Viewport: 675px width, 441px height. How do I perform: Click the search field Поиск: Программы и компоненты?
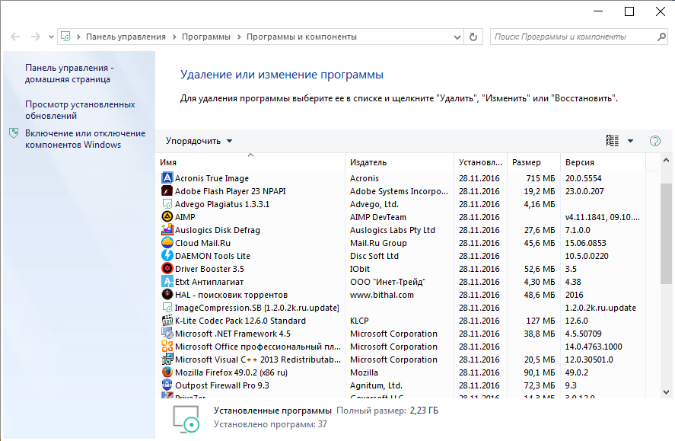pos(571,37)
